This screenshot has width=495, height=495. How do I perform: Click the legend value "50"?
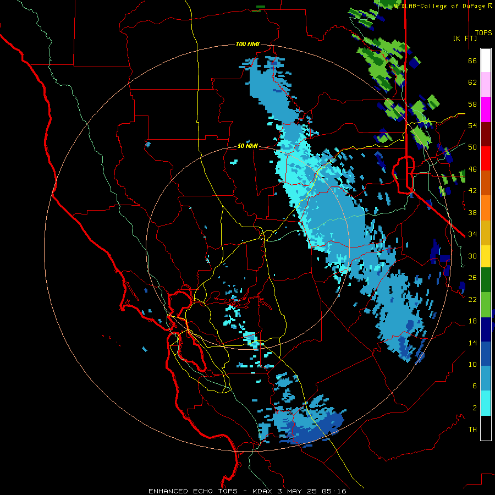coord(472,147)
